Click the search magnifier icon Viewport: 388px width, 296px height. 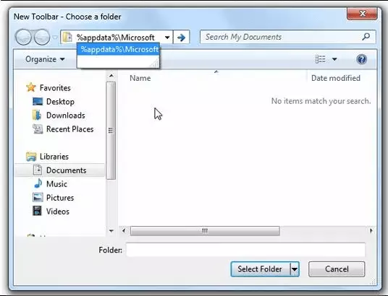tap(366, 37)
